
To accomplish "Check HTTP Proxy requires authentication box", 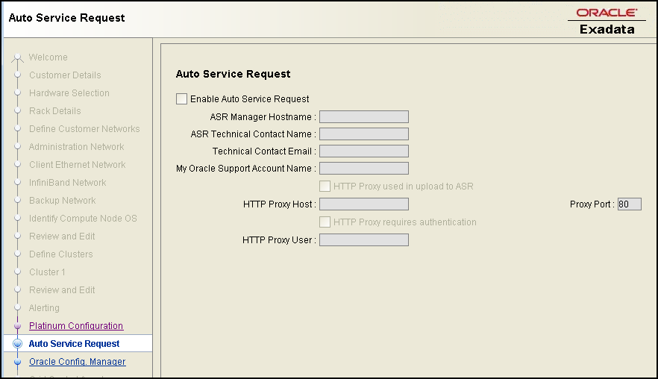I will click(x=325, y=222).
